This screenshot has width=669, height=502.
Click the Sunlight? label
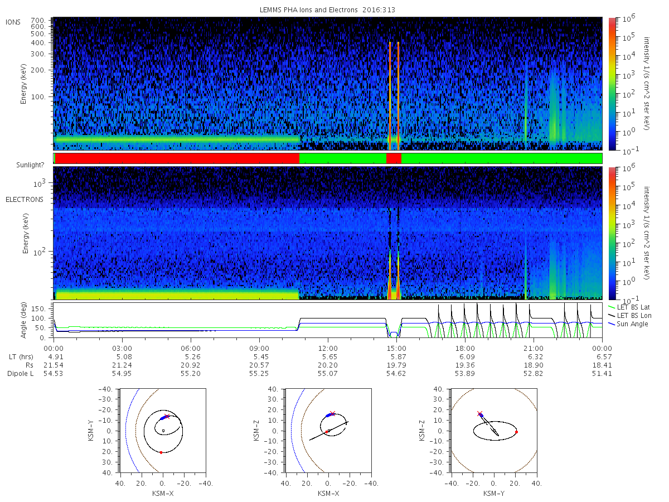(x=31, y=165)
